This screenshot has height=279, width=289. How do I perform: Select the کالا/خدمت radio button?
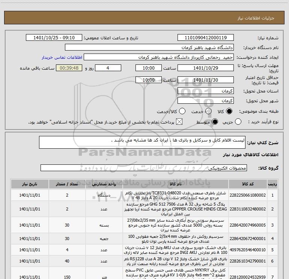click(x=182, y=111)
